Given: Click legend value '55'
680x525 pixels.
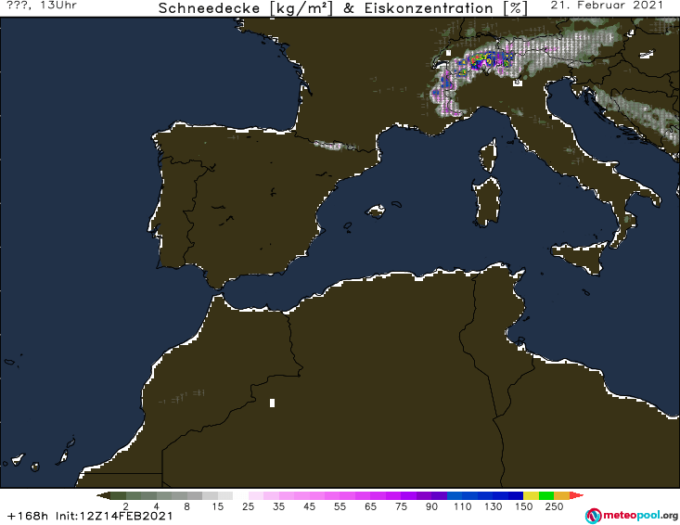Looking at the screenshot, I should click(x=340, y=506).
